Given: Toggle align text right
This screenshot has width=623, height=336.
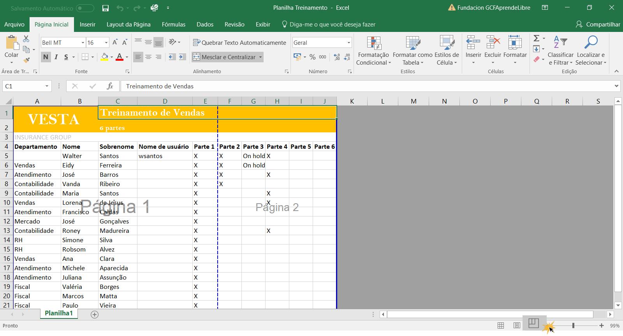Looking at the screenshot, I should [158, 57].
